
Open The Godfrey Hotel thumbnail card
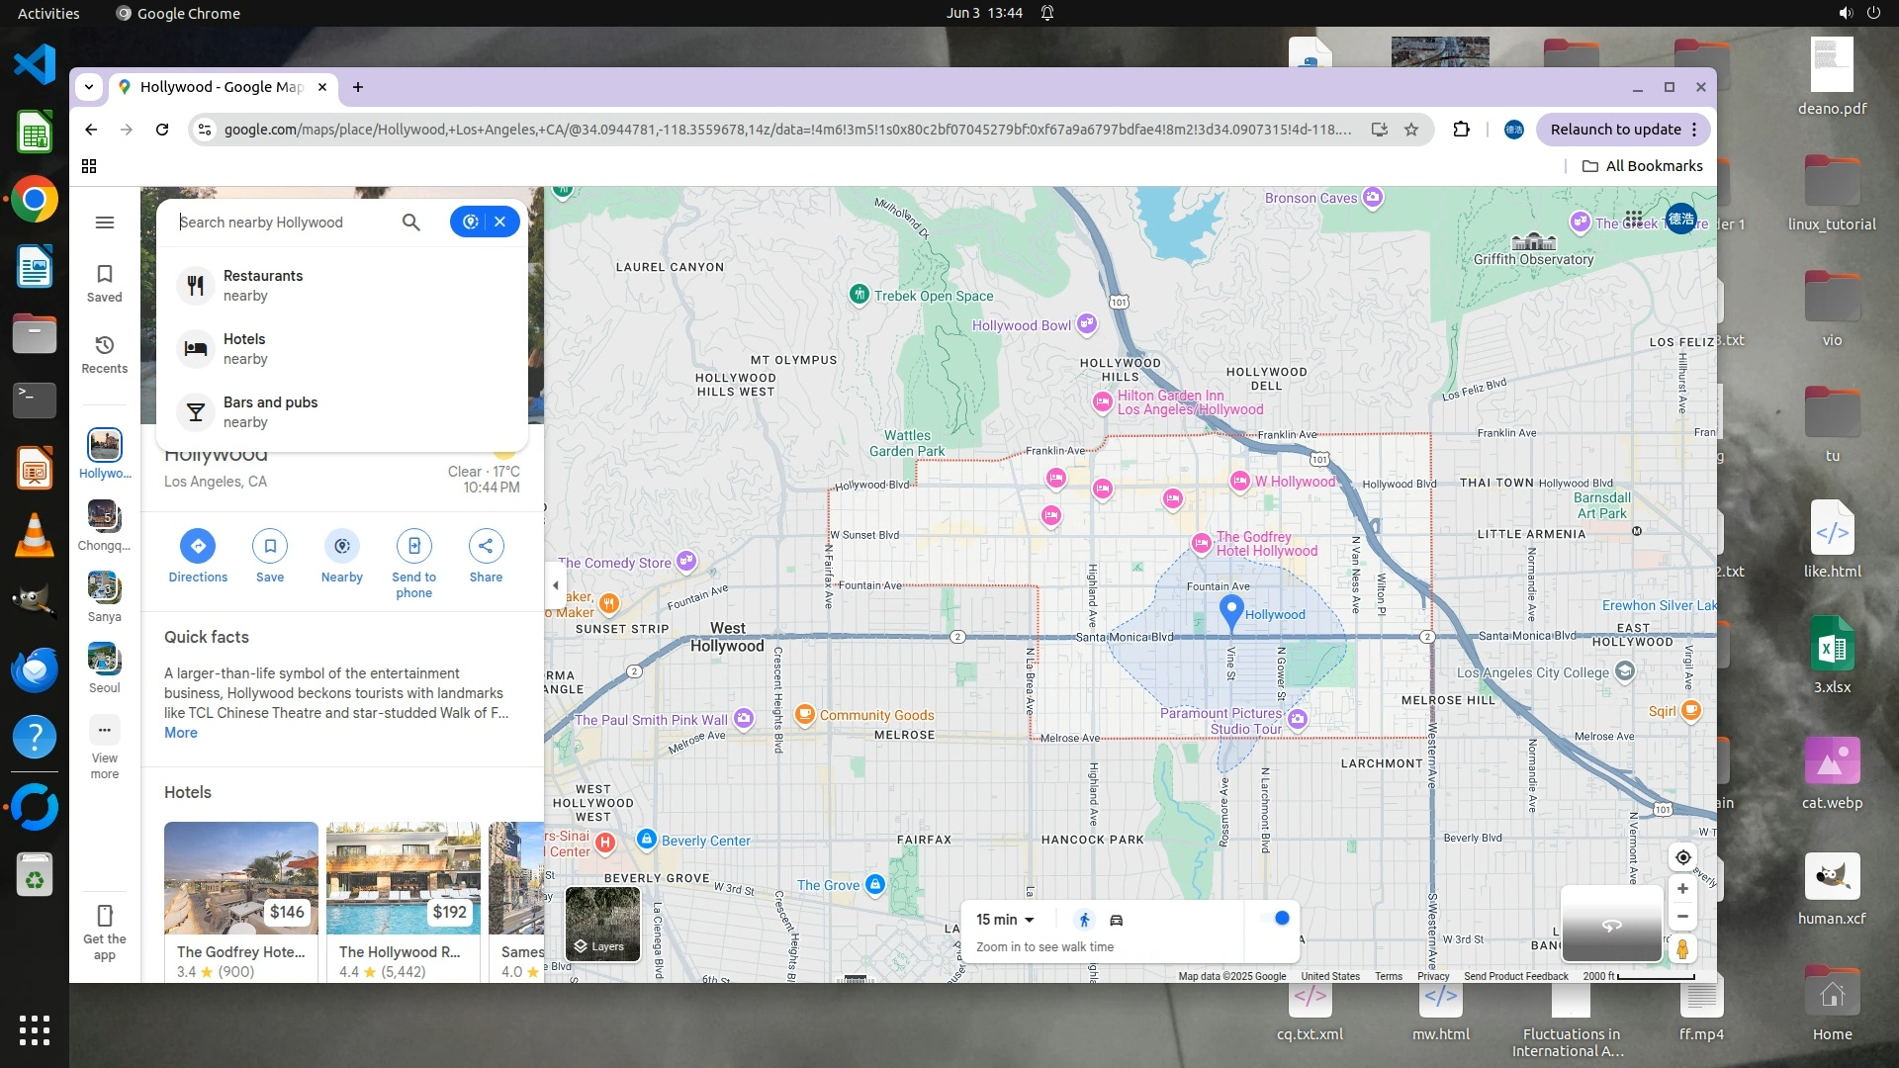(x=241, y=879)
